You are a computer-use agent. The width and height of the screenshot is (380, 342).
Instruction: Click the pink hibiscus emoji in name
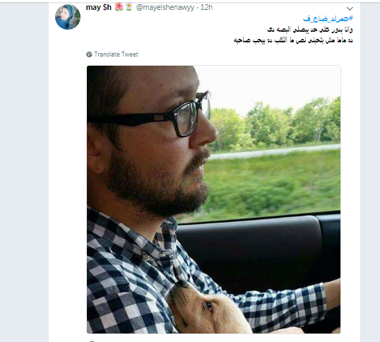(119, 7)
